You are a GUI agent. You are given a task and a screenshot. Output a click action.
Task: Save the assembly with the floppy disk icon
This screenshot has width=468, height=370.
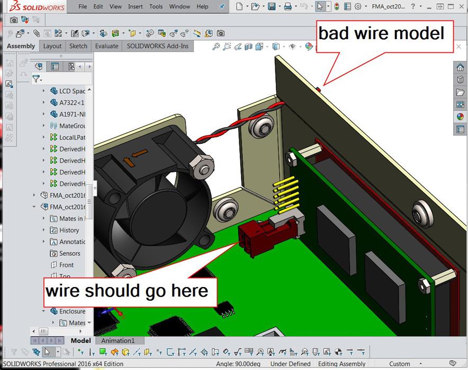click(x=272, y=6)
